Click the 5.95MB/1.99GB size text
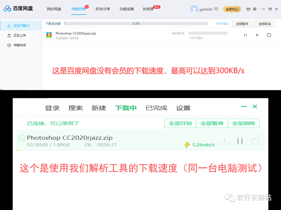Image resolution: width=281 pixels, height=210 pixels. click(67, 38)
